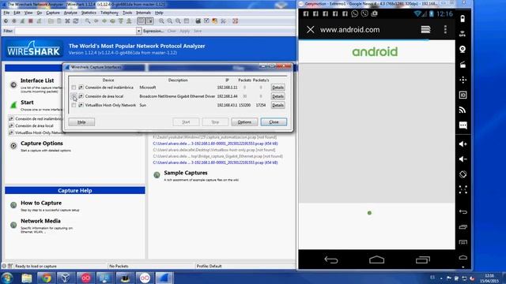Tap Android recent apps navigation button

423,260
